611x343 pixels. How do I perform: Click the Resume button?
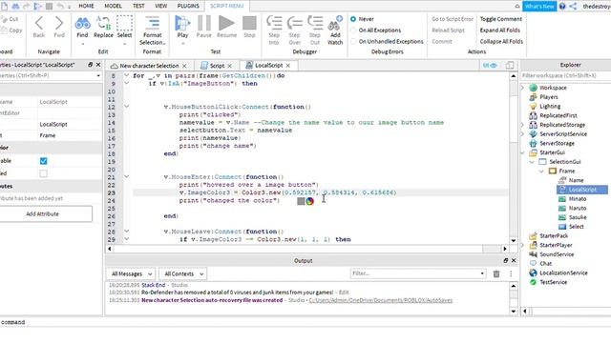coord(226,23)
